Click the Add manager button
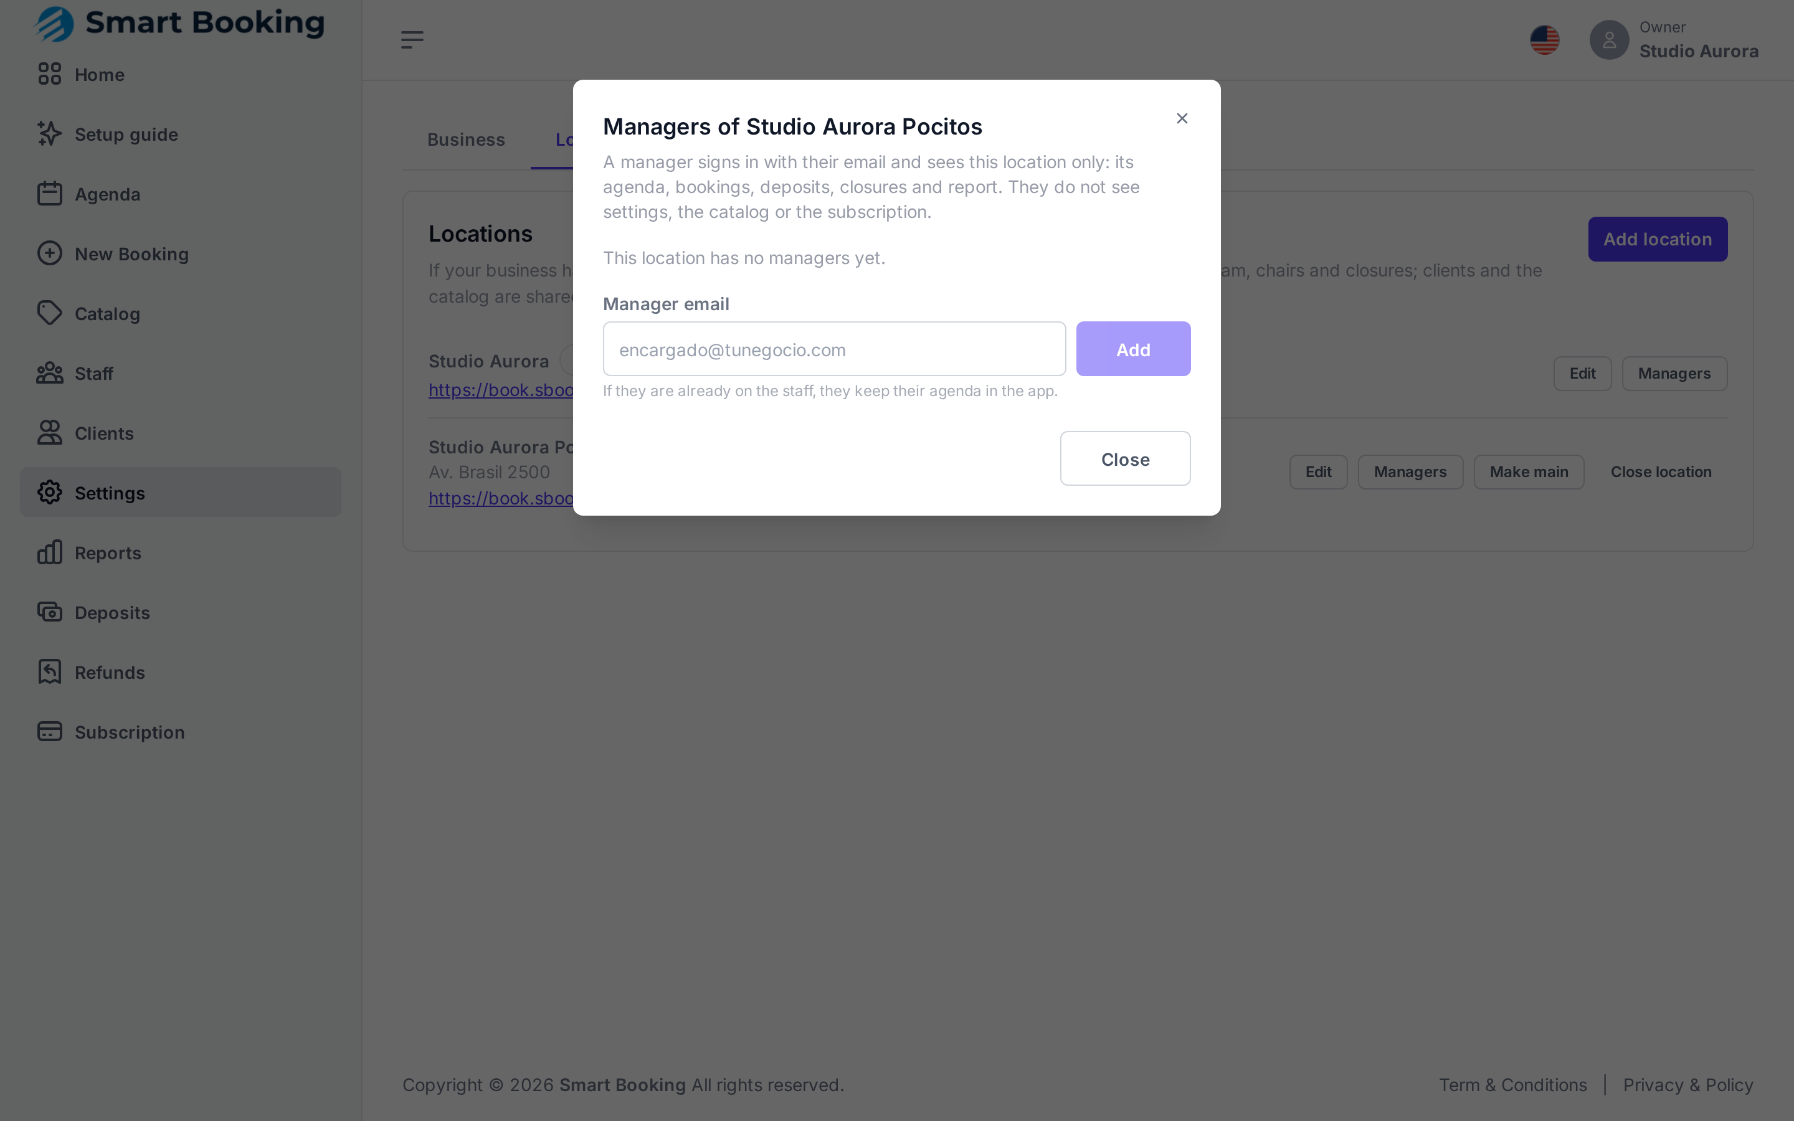The width and height of the screenshot is (1794, 1121). coord(1132,349)
